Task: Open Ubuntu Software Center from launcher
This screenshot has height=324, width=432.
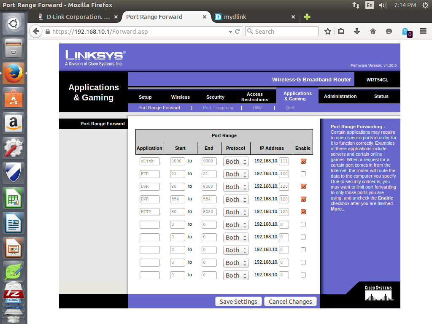Action: pos(13,98)
